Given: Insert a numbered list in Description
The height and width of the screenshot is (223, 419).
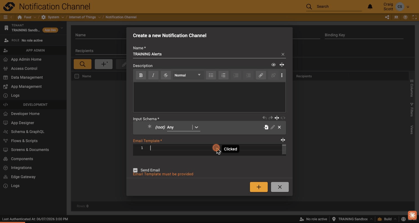Looking at the screenshot, I should tap(223, 75).
